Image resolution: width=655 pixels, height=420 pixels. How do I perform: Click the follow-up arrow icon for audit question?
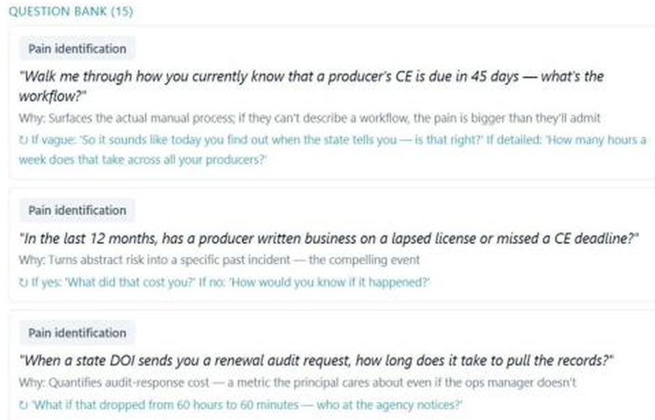click(x=23, y=405)
